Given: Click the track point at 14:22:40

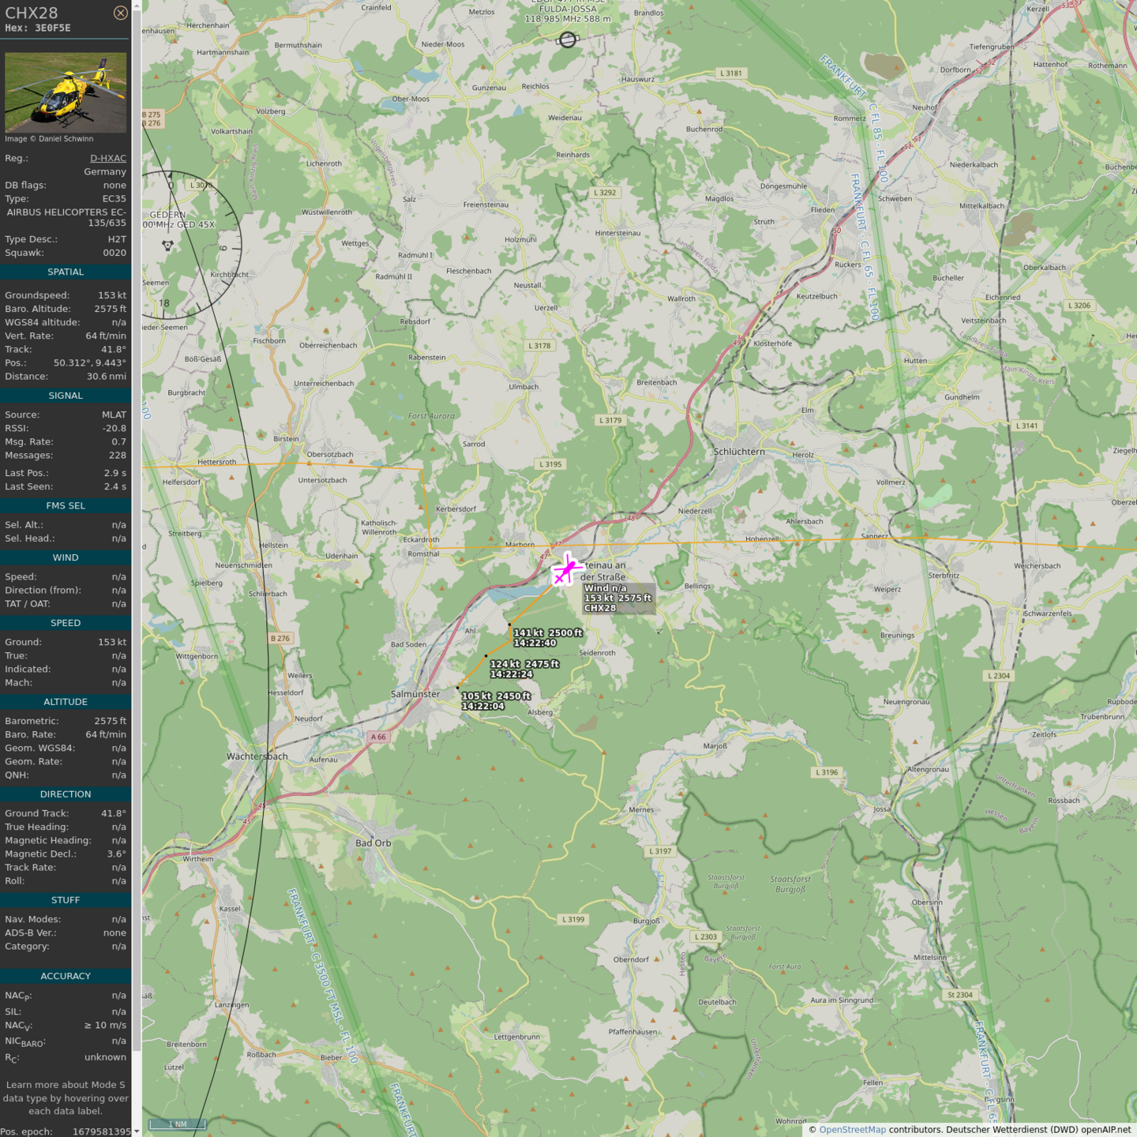Looking at the screenshot, I should tap(509, 625).
